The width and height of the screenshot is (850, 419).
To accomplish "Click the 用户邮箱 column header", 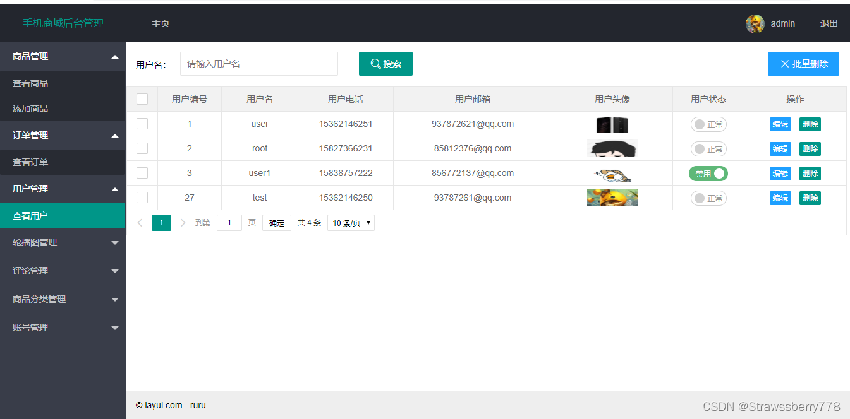I will [473, 99].
